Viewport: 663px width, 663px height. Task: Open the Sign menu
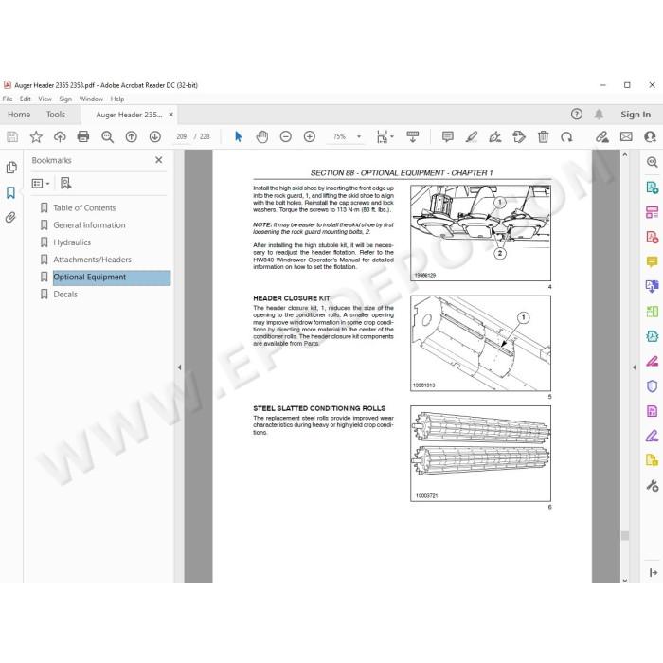click(65, 99)
